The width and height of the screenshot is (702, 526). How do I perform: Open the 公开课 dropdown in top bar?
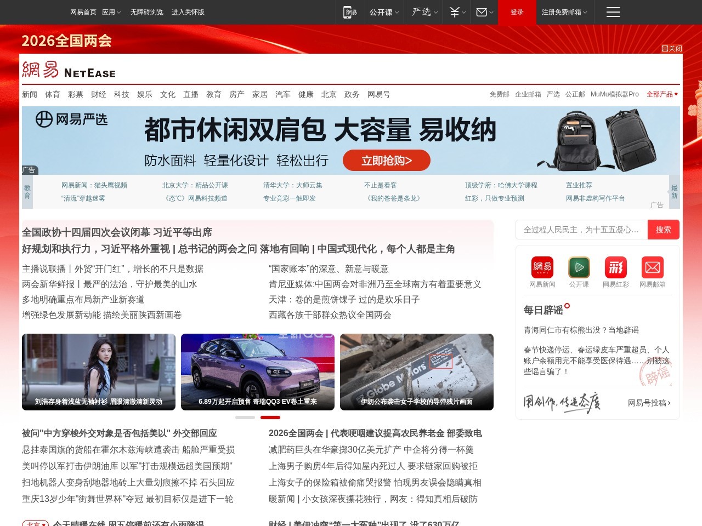(x=384, y=12)
